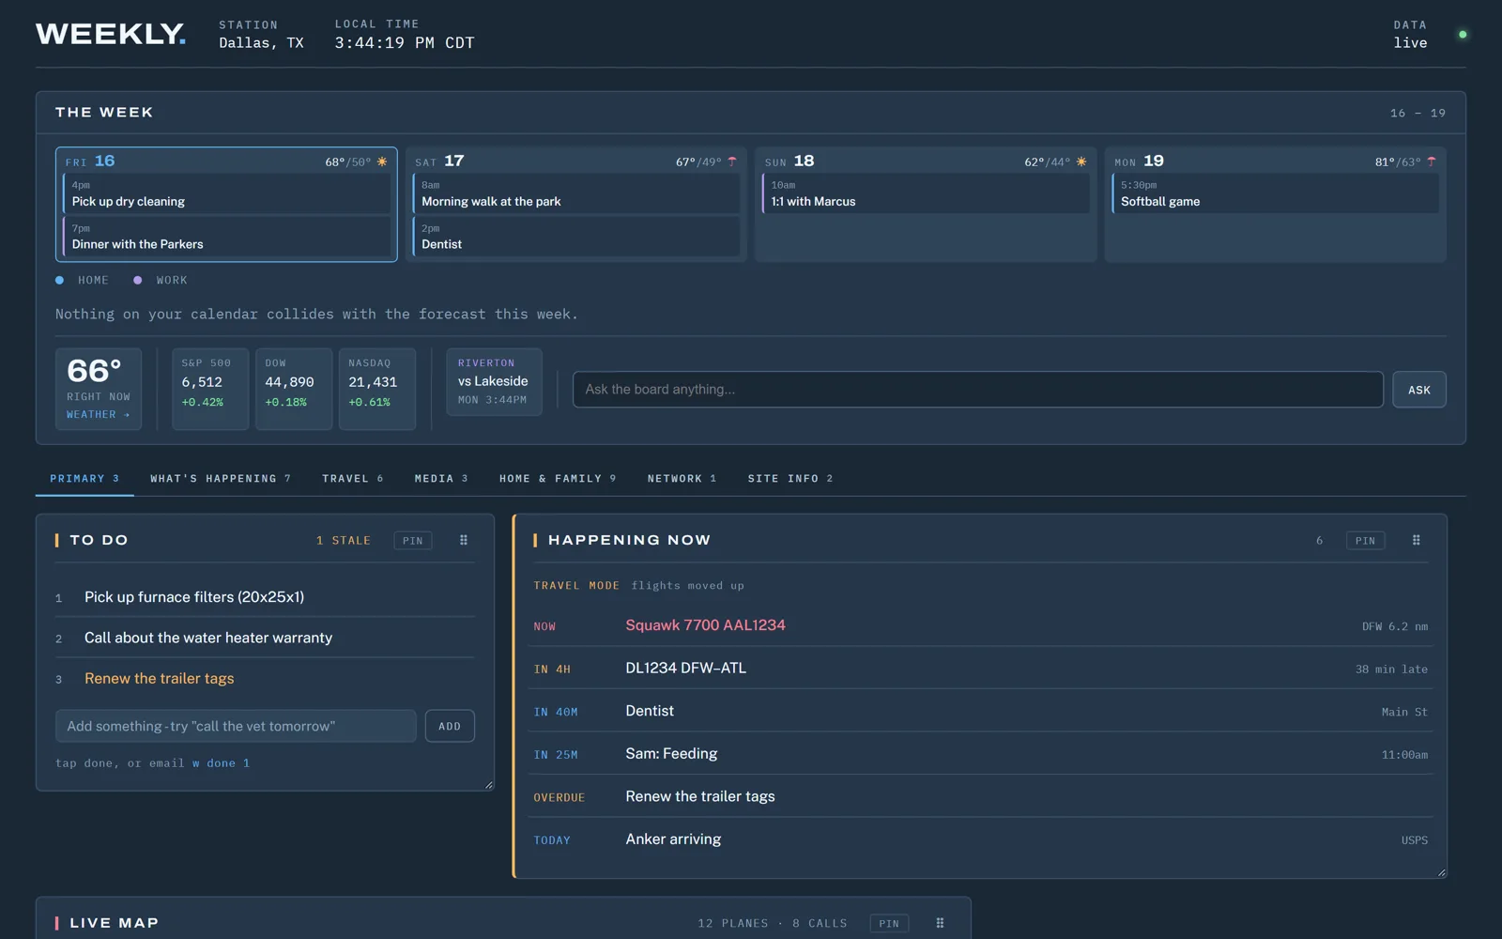
Task: Open the Site Info tab
Action: pyautogui.click(x=790, y=479)
